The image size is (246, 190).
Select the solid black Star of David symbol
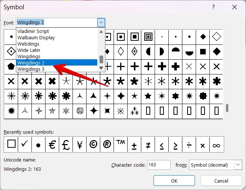(175, 96)
